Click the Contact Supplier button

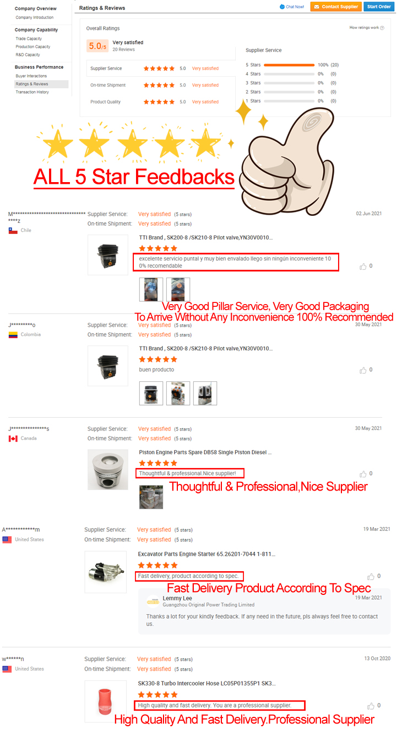pyautogui.click(x=335, y=7)
